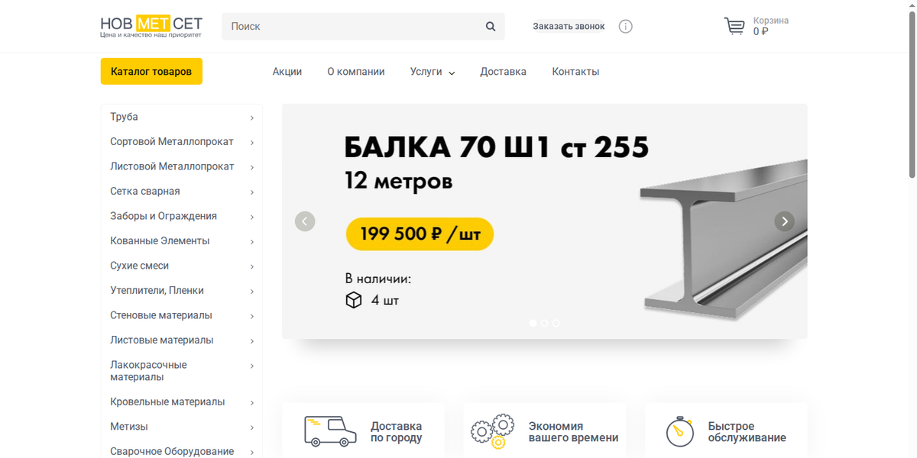Click the 199 500 ₽/шт price button
917x458 pixels.
(420, 234)
